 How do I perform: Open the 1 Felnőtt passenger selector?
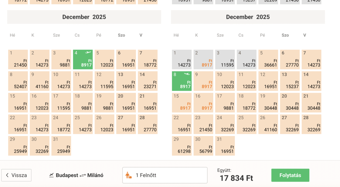pyautogui.click(x=165, y=175)
